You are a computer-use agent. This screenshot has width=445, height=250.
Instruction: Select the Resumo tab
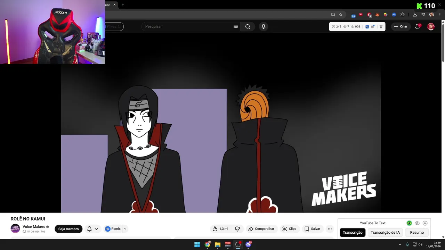tap(417, 233)
